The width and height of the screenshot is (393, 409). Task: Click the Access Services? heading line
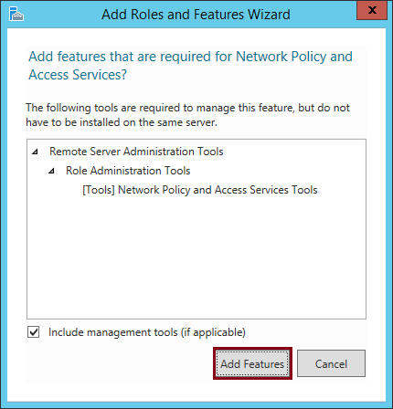coord(78,75)
